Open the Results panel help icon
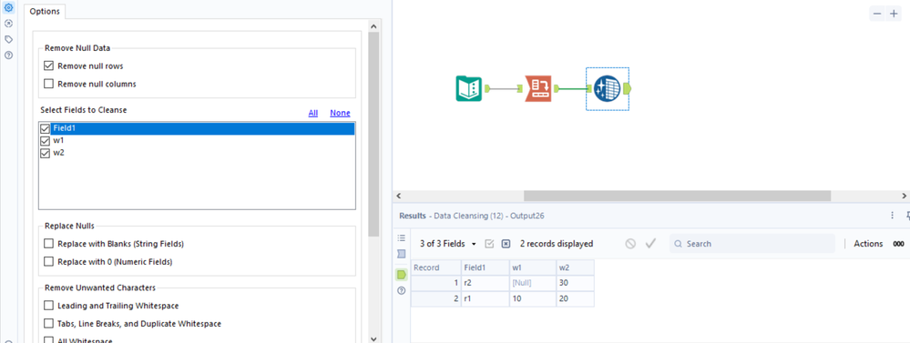This screenshot has width=910, height=343. tap(401, 291)
